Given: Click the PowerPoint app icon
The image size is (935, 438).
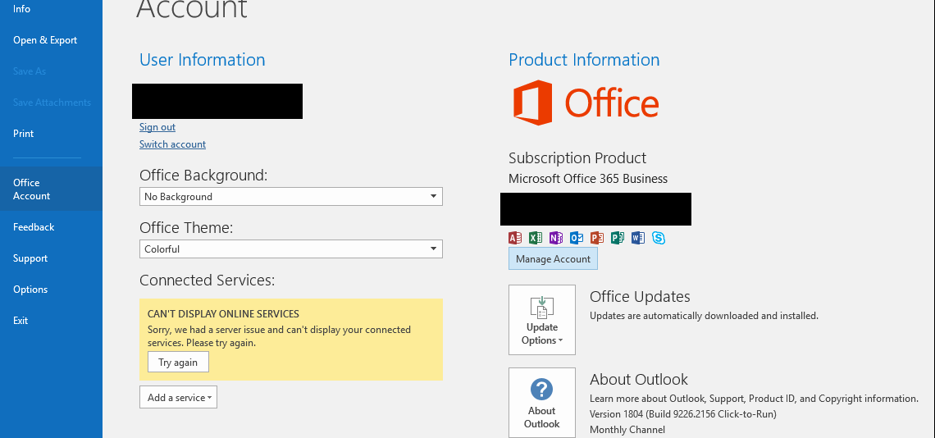Looking at the screenshot, I should coord(597,238).
